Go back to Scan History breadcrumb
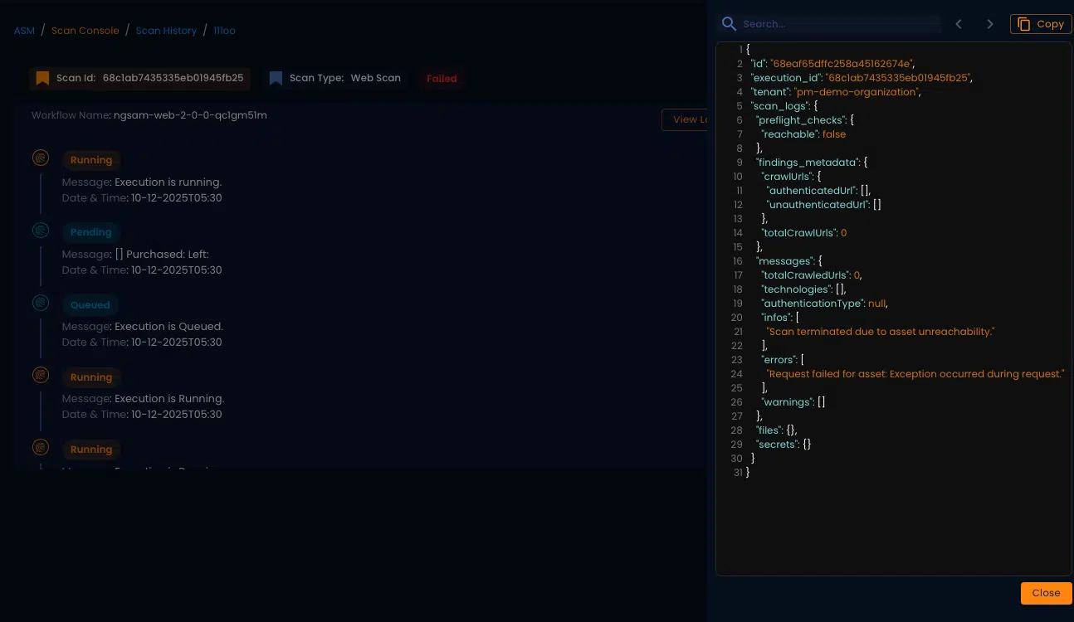 166,31
